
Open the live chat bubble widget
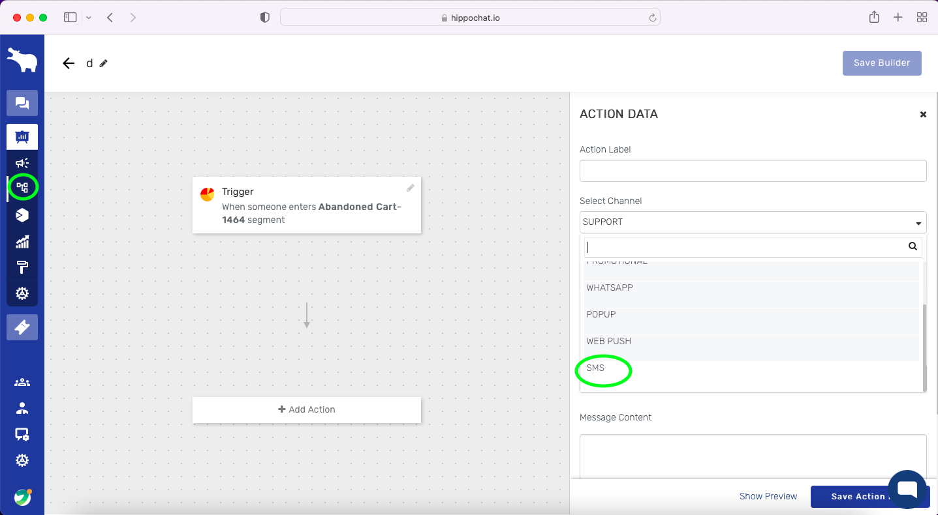[x=907, y=490]
